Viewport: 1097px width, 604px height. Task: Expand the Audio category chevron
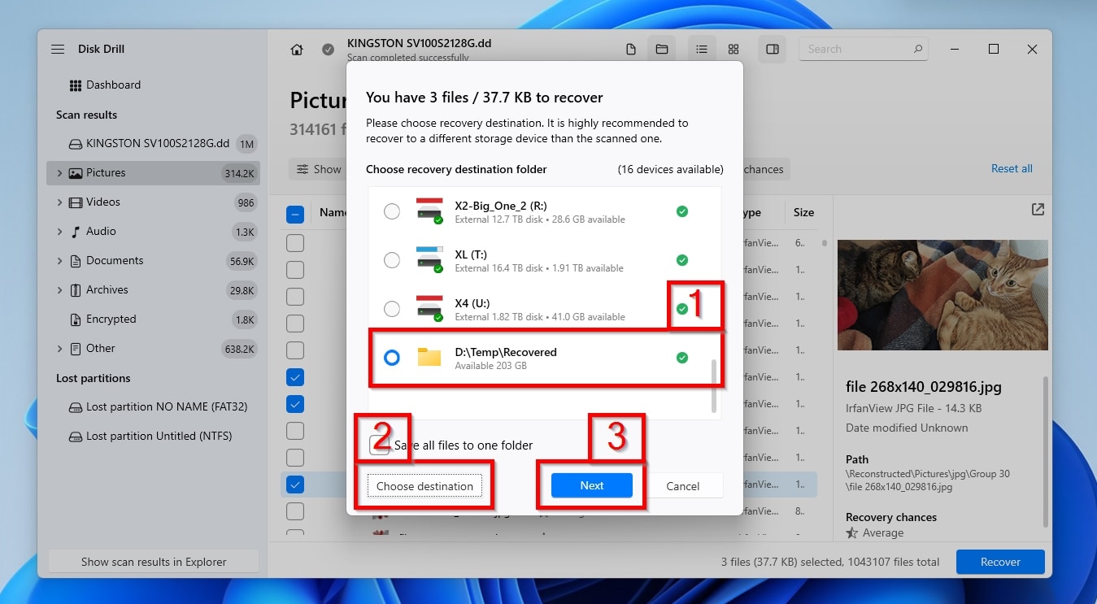pyautogui.click(x=59, y=232)
